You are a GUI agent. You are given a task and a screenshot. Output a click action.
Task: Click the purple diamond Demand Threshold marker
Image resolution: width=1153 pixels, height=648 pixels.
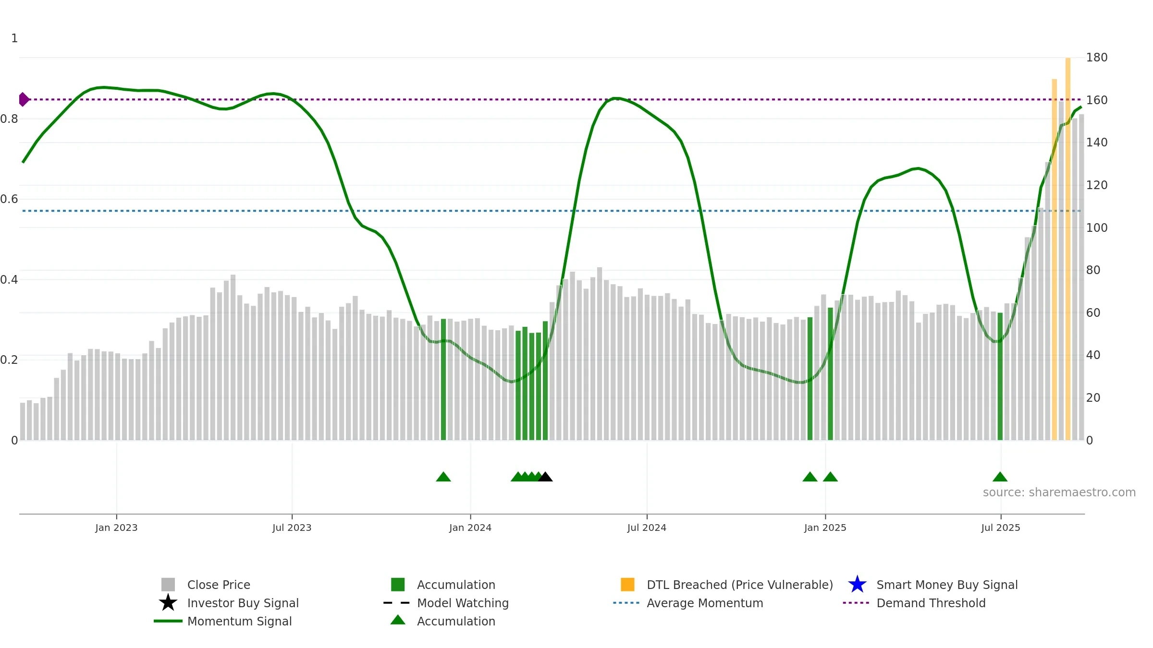tap(24, 99)
